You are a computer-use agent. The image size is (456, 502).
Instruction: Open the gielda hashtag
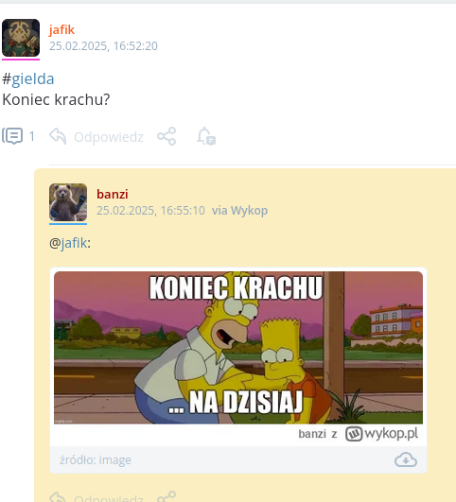[33, 78]
